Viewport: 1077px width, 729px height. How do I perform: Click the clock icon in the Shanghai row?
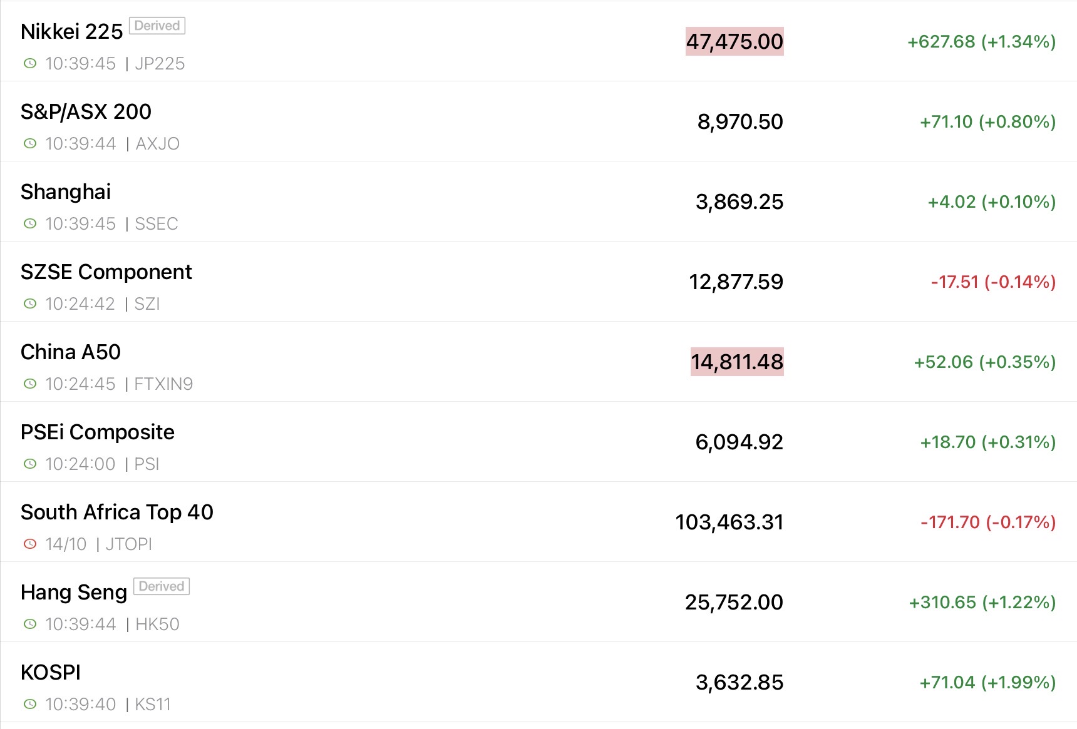(x=30, y=223)
